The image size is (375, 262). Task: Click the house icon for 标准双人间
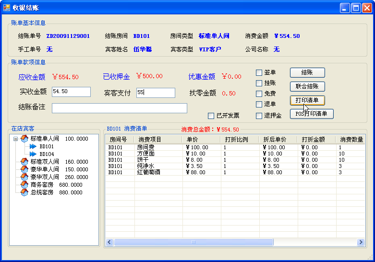[x=24, y=162]
